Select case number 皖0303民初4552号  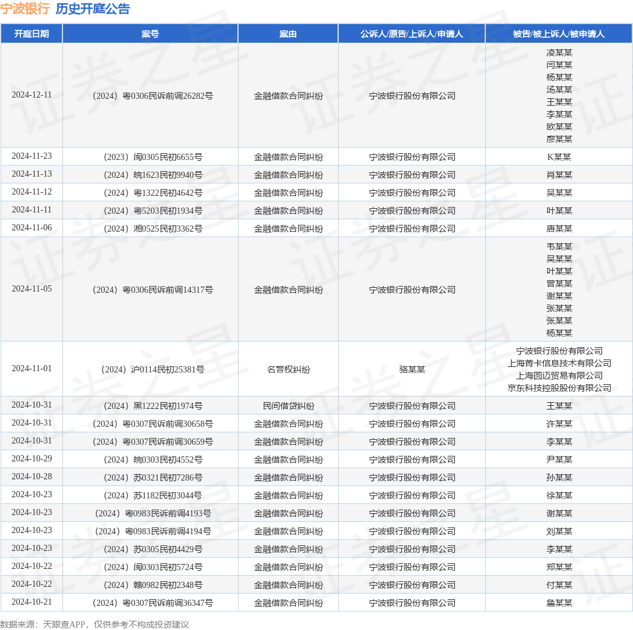tap(153, 460)
